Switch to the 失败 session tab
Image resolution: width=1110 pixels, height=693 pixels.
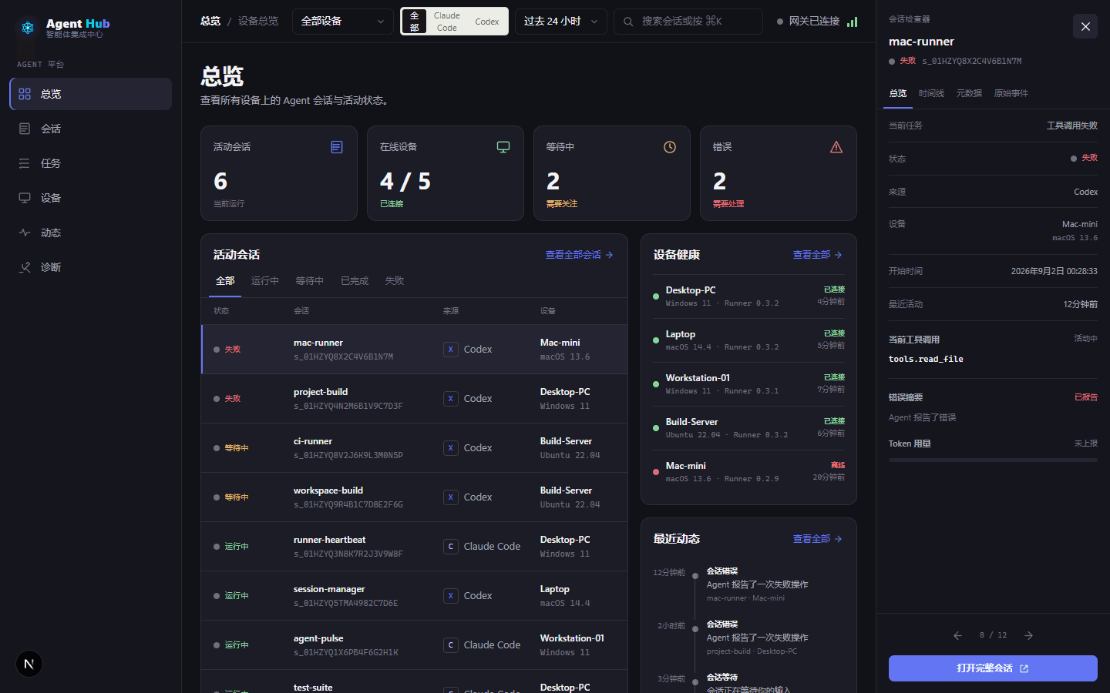pos(395,281)
